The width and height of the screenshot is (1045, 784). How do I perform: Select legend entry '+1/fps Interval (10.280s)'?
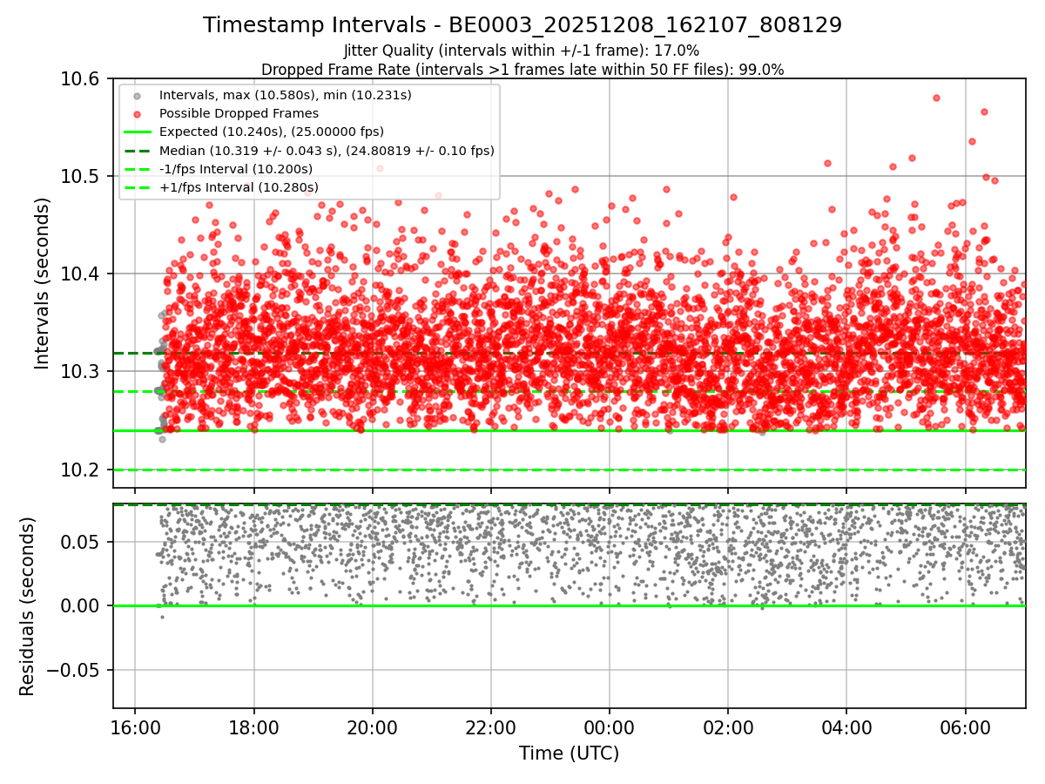pos(238,187)
